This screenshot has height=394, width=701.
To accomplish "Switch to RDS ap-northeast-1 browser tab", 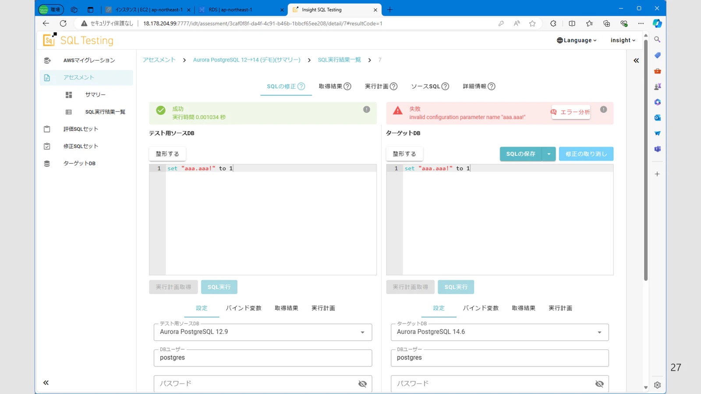I will pyautogui.click(x=241, y=10).
